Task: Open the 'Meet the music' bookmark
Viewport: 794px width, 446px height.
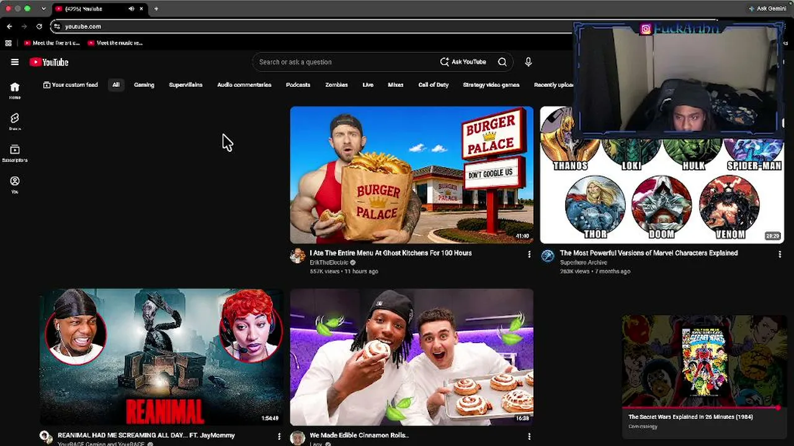Action: [115, 43]
